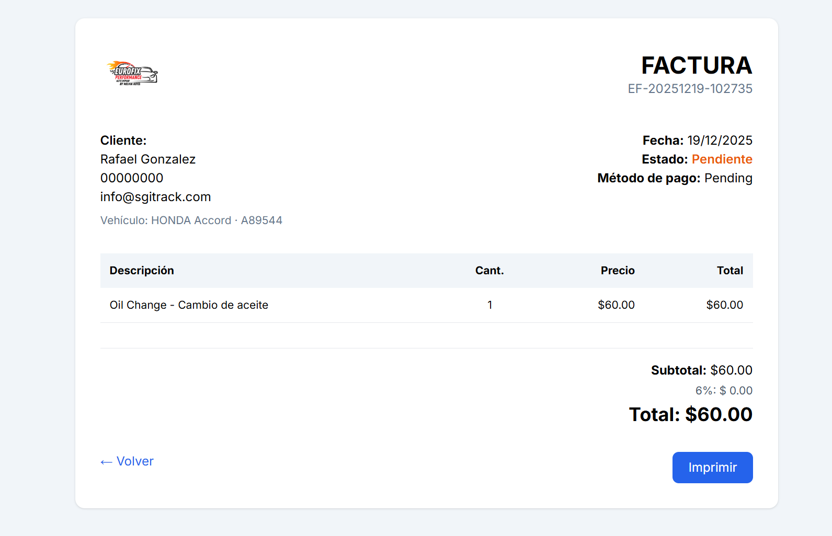The image size is (832, 536).
Task: Click the customer phone 00000000
Action: tap(132, 178)
